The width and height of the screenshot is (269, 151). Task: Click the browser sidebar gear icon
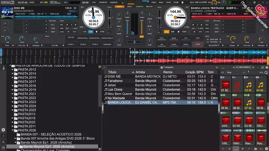(3, 130)
